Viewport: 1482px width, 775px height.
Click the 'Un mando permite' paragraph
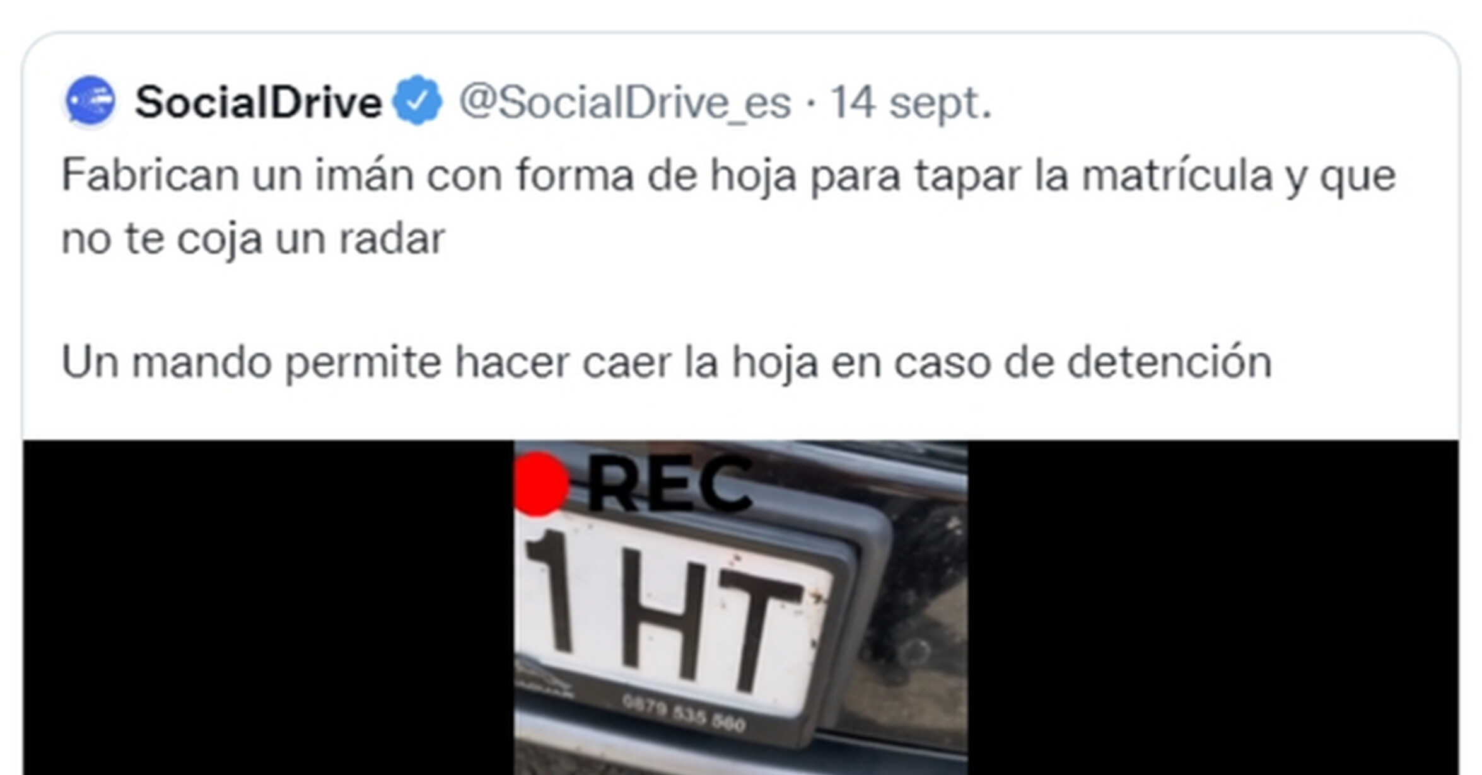[x=667, y=362]
